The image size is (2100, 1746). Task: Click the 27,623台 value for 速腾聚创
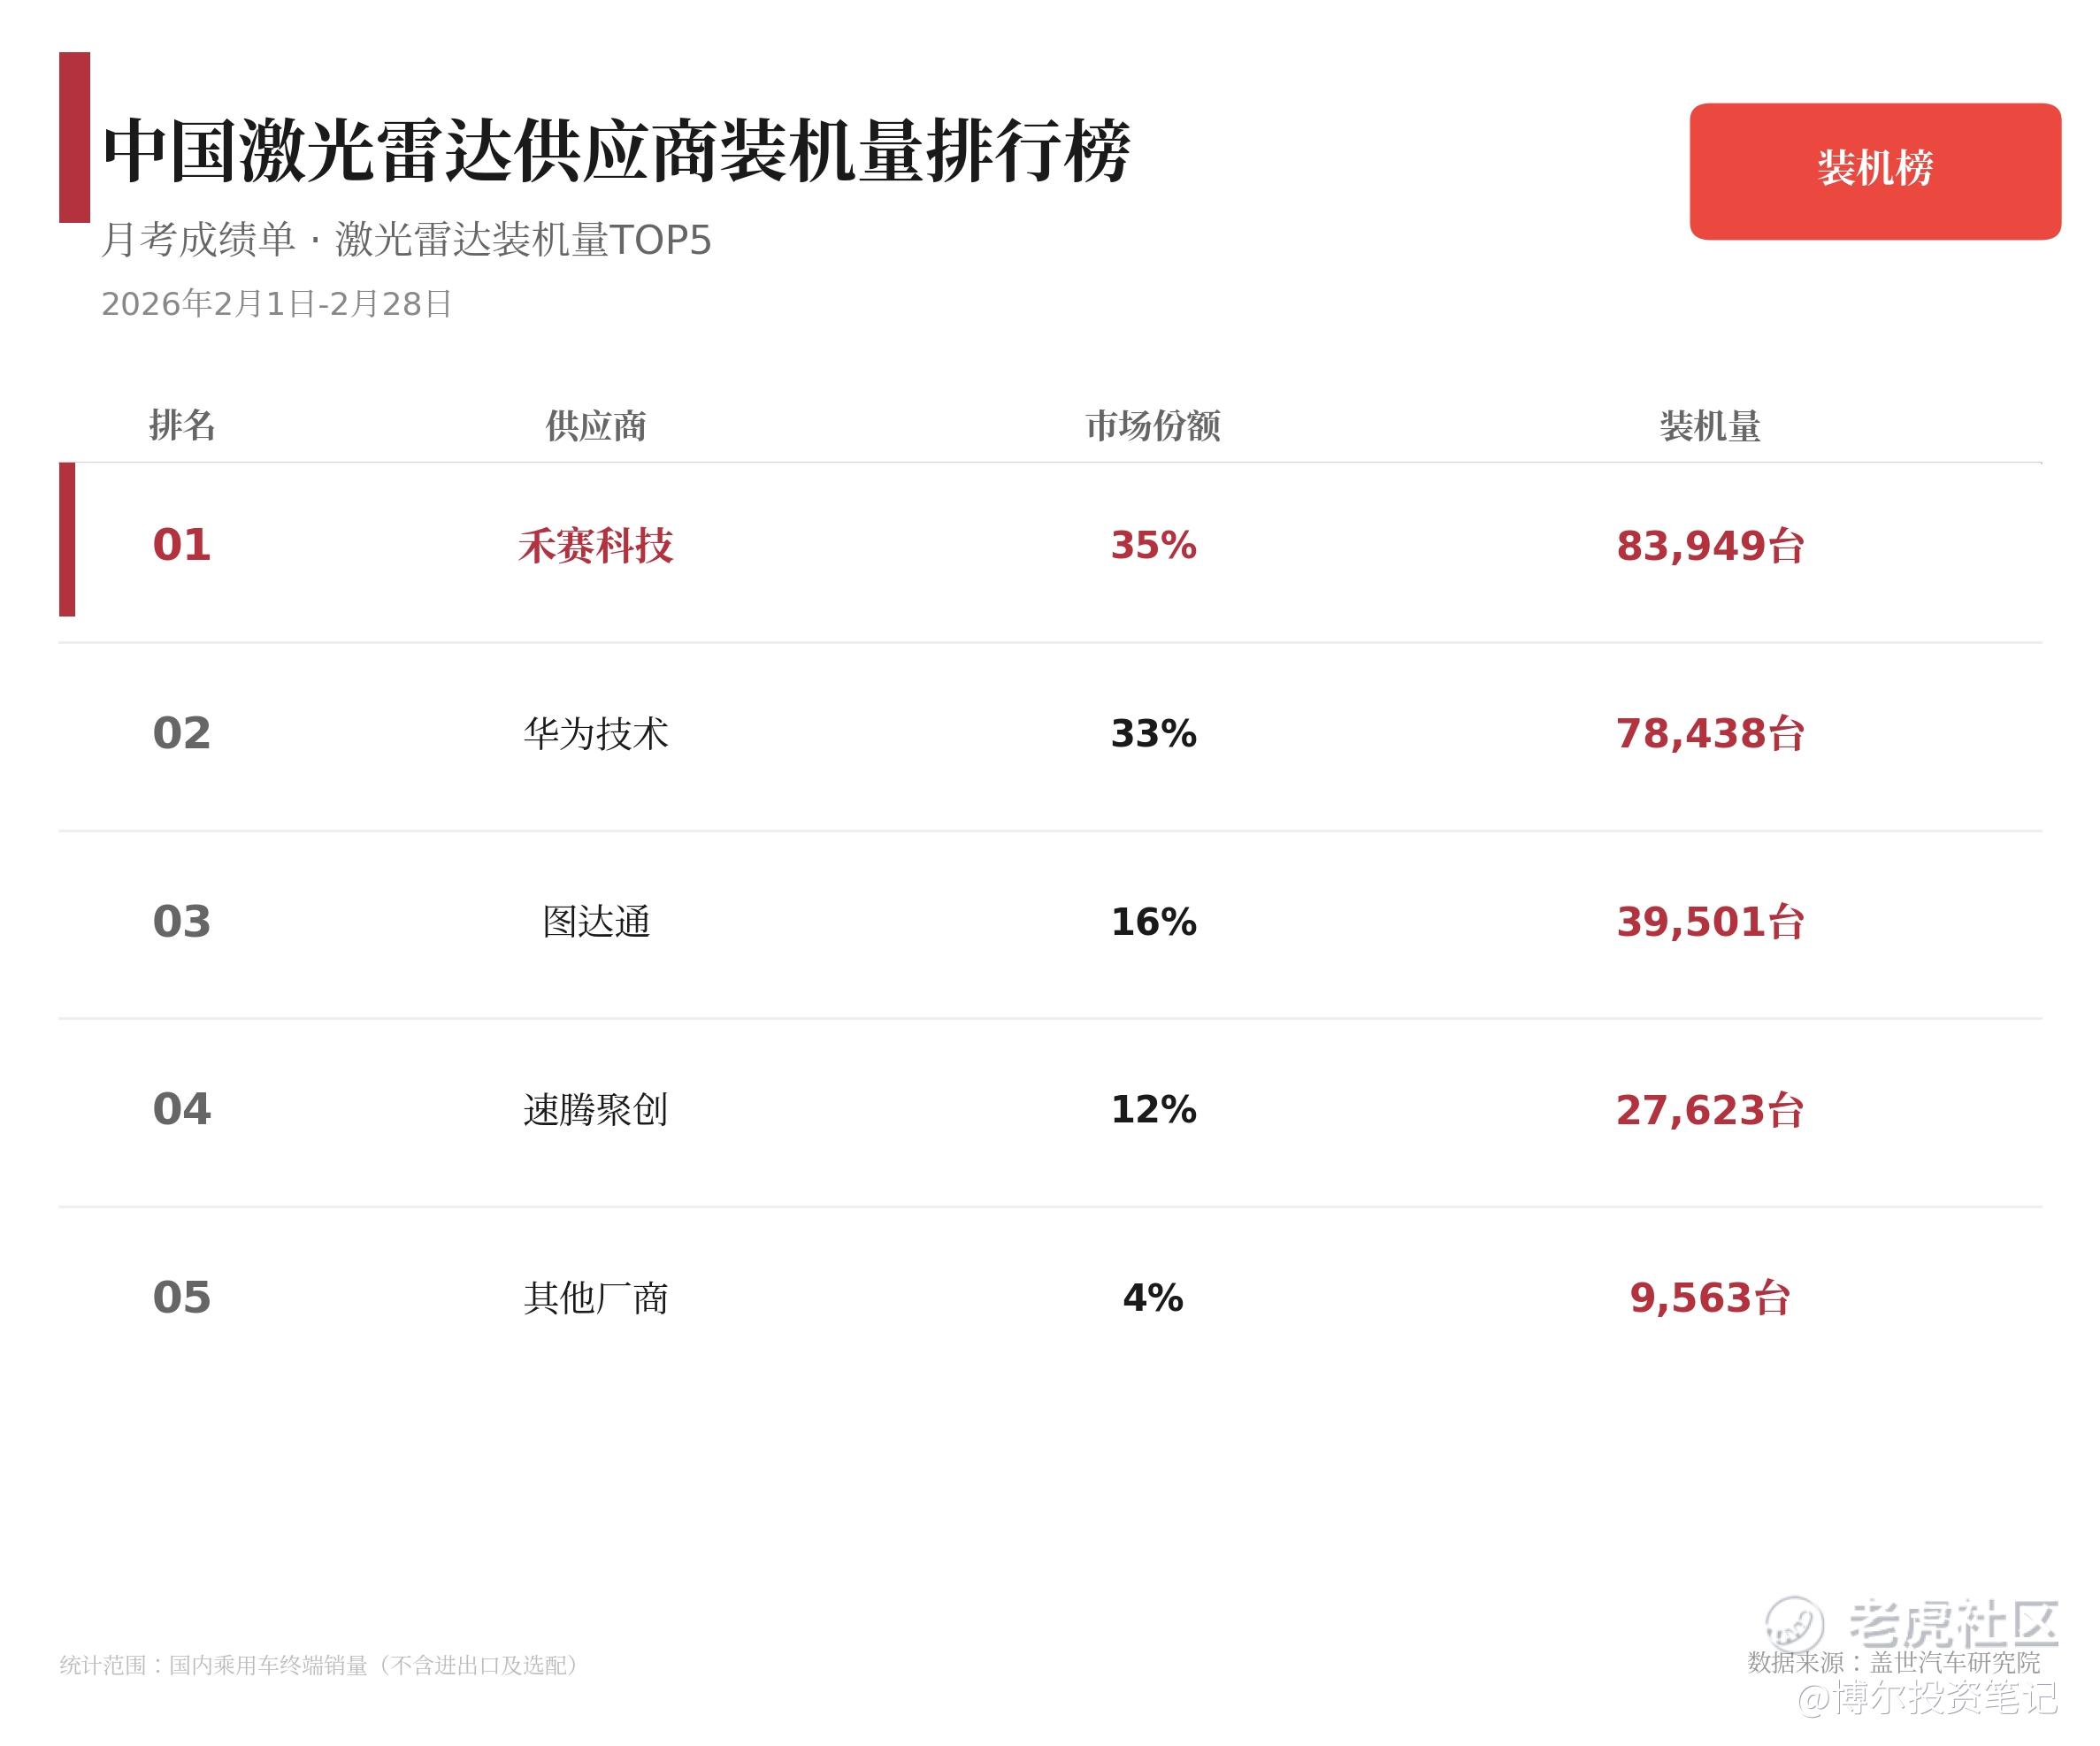coord(1710,1110)
